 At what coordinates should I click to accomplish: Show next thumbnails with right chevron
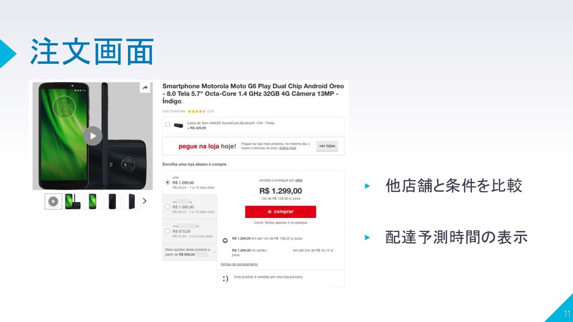[145, 201]
